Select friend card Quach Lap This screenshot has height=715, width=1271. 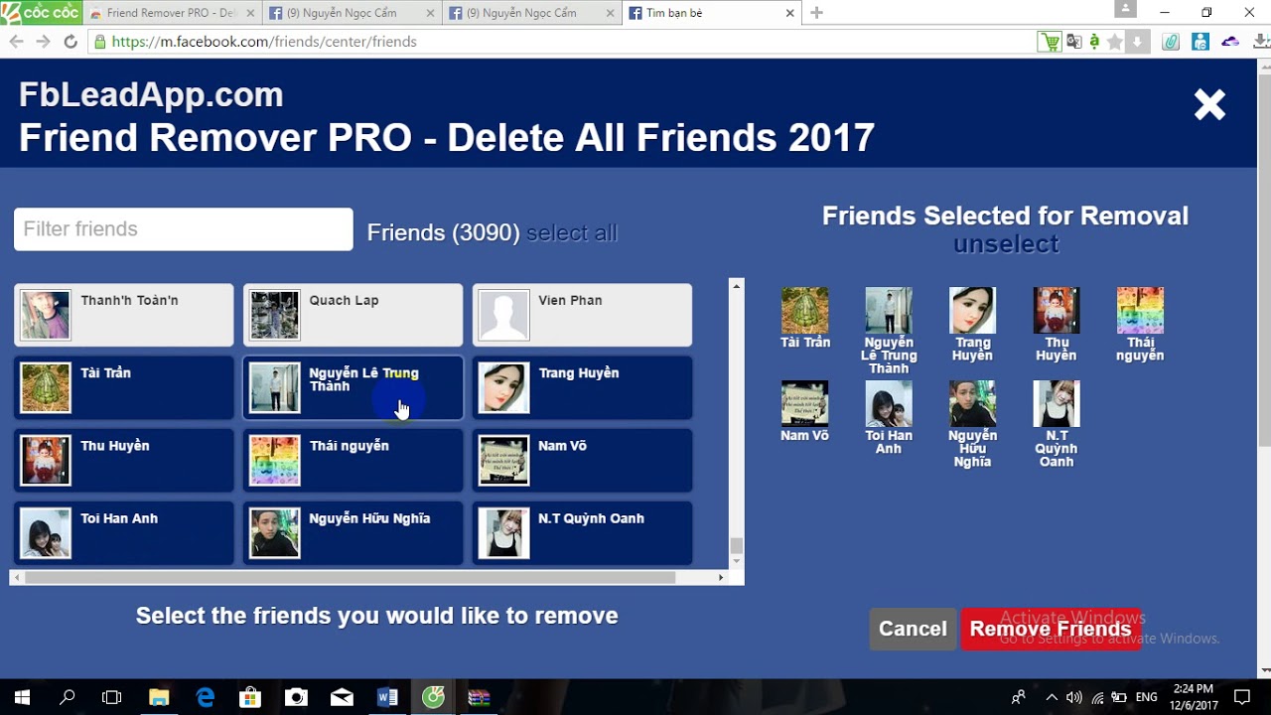(x=353, y=315)
